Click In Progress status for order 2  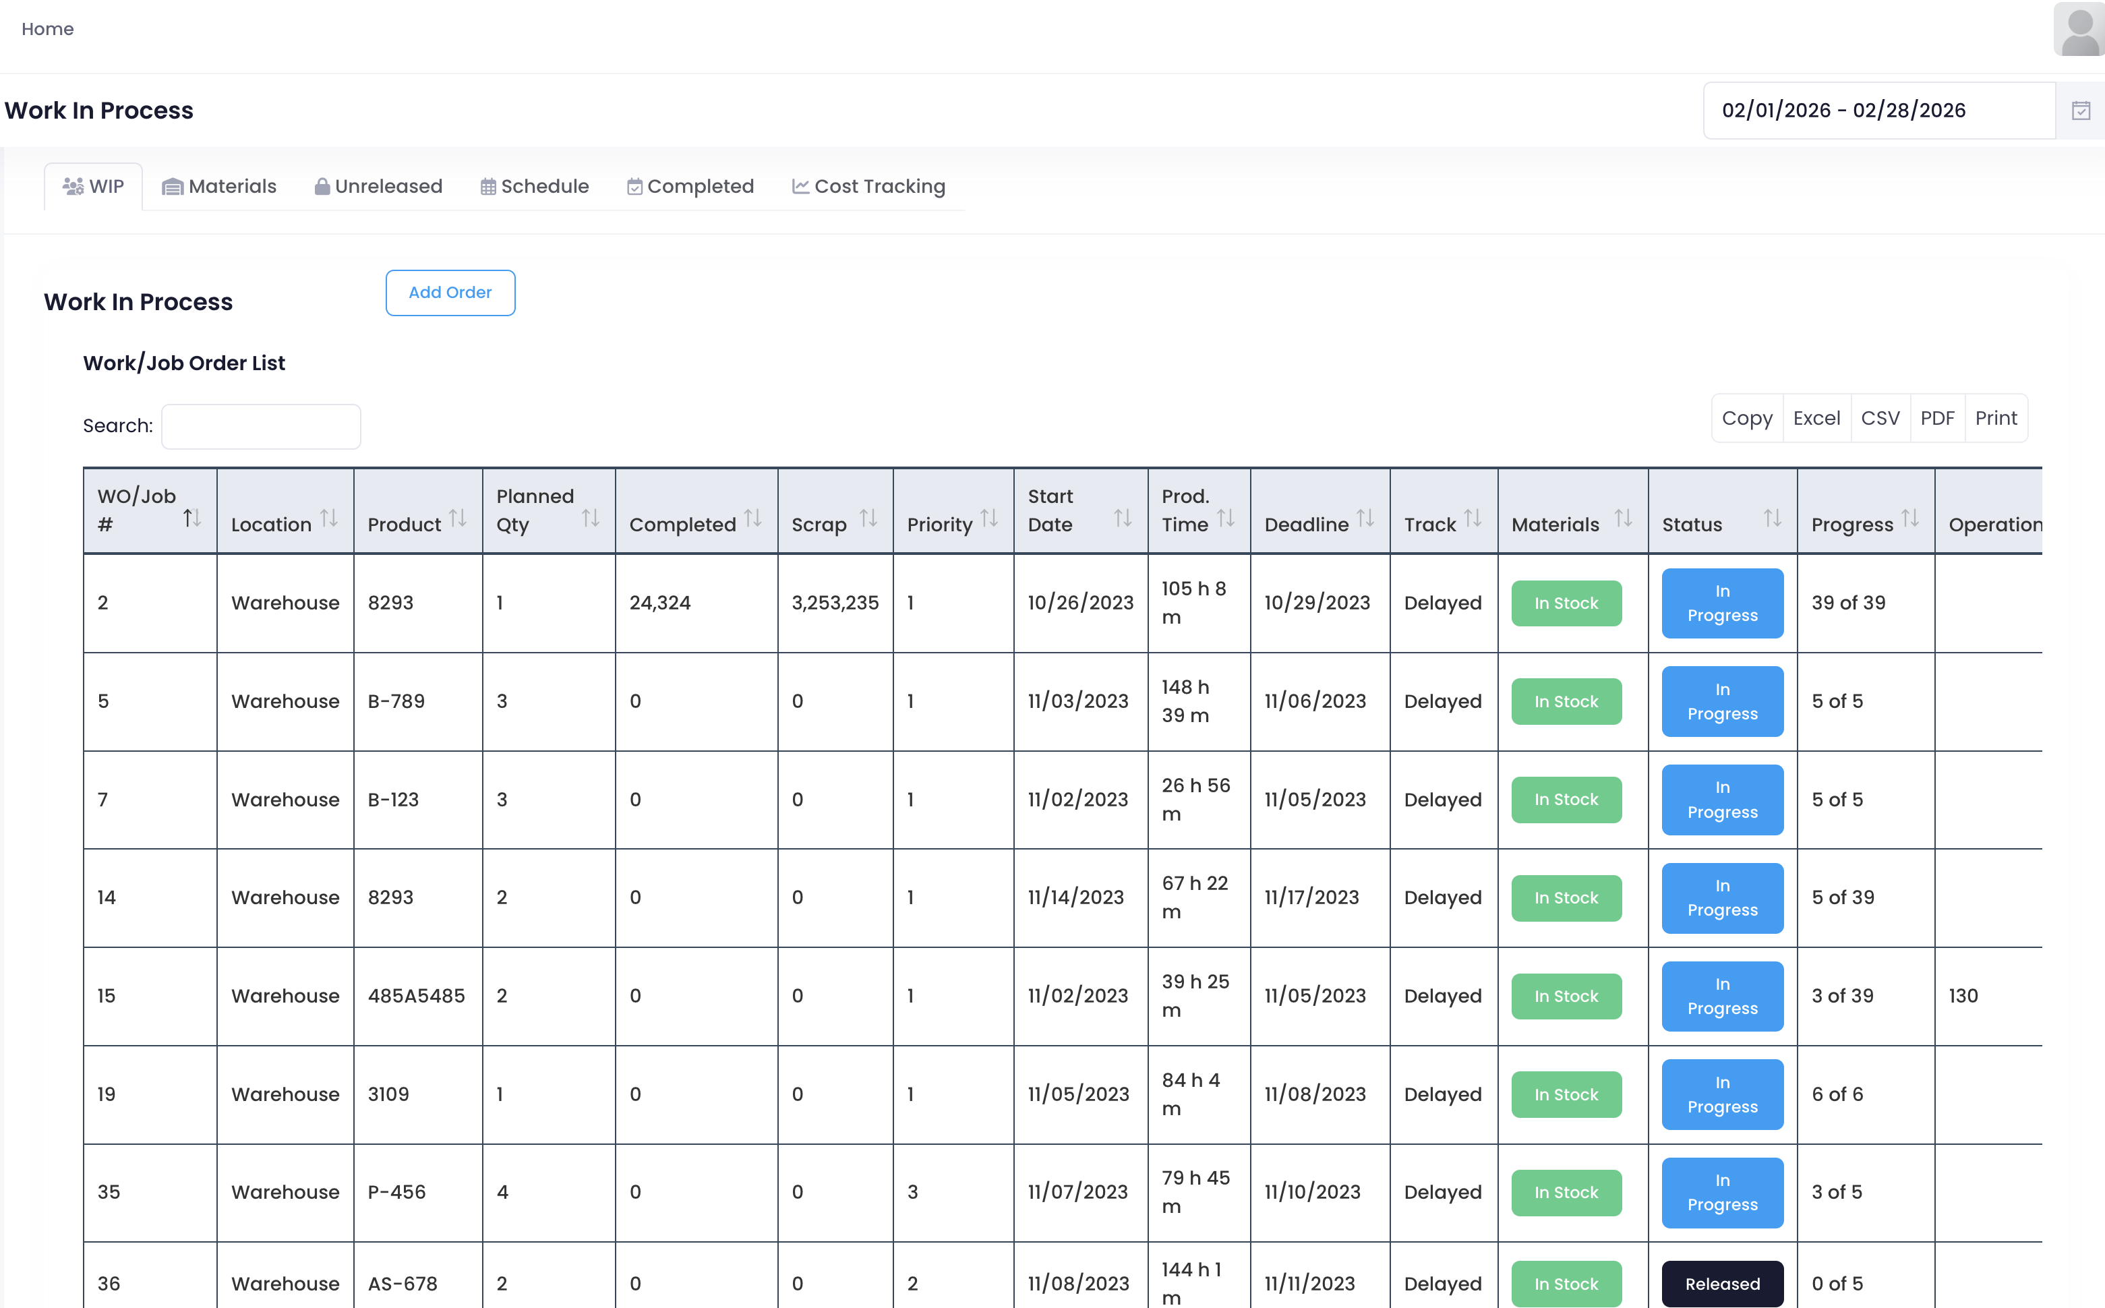tap(1721, 603)
